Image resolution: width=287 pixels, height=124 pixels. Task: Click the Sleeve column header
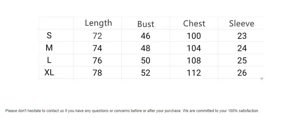point(242,23)
